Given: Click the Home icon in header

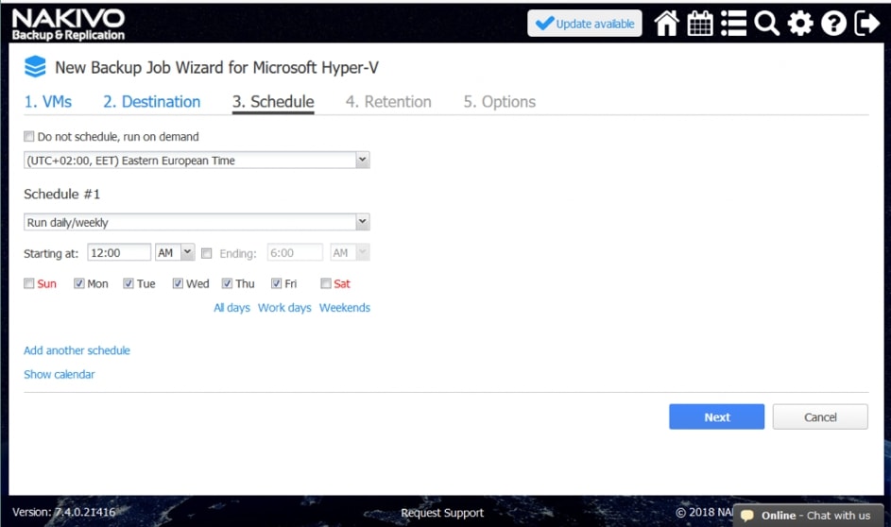Looking at the screenshot, I should [x=667, y=24].
